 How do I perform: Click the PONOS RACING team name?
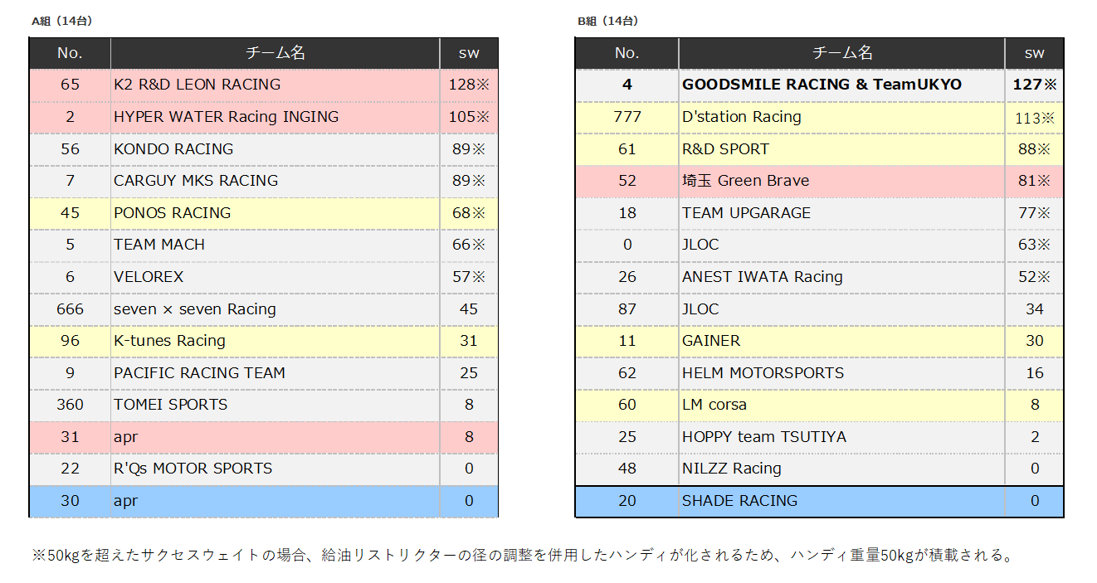[172, 213]
